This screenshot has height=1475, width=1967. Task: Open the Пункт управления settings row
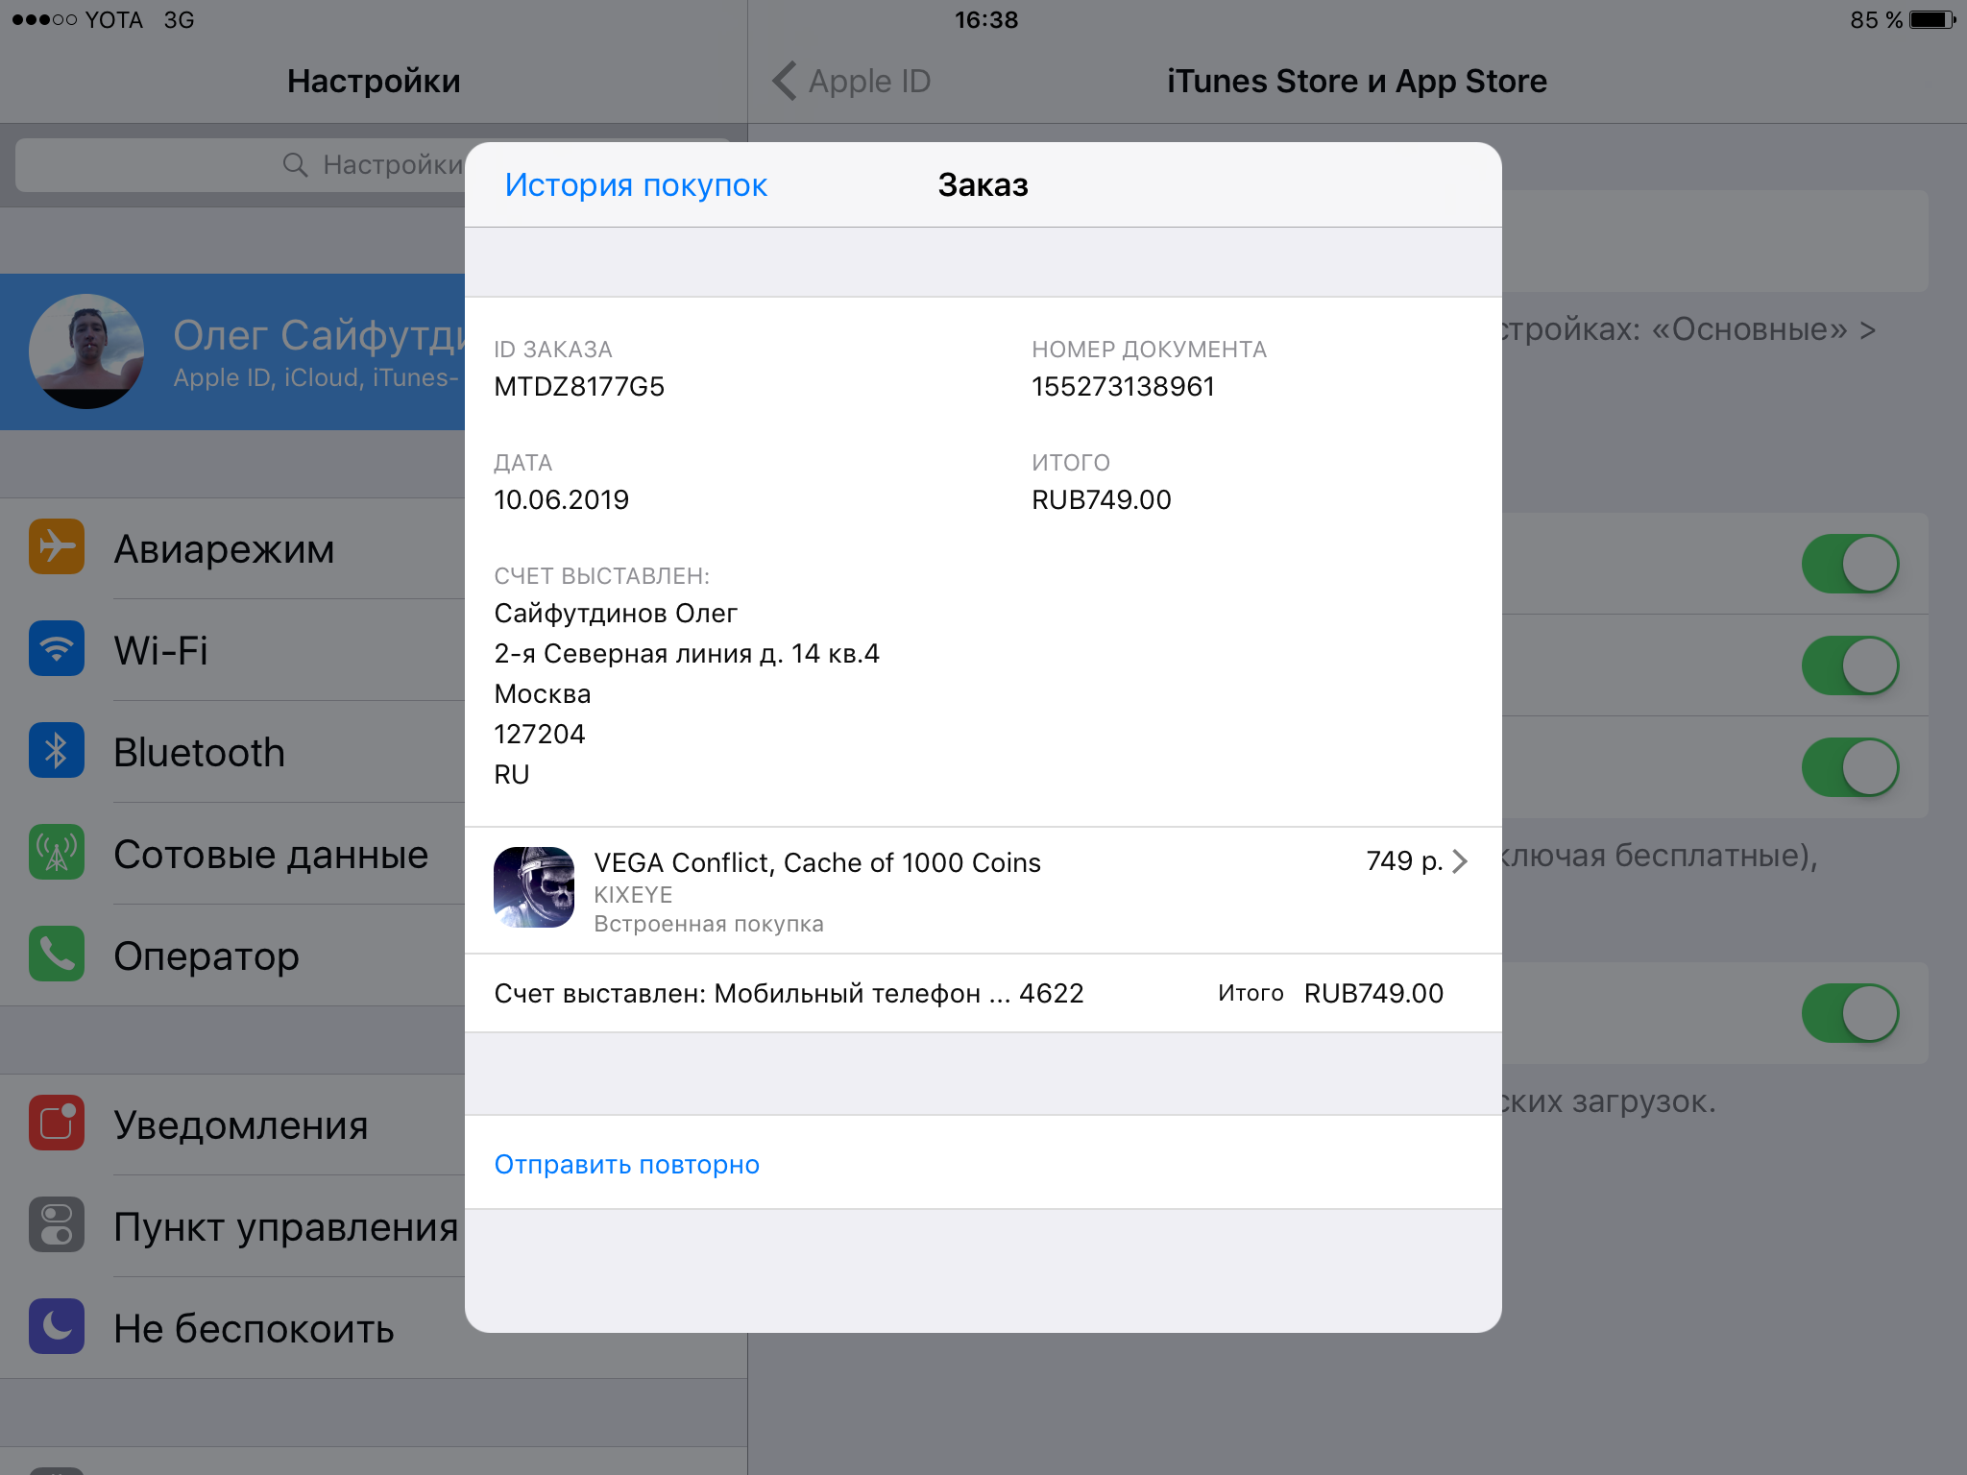click(x=232, y=1226)
